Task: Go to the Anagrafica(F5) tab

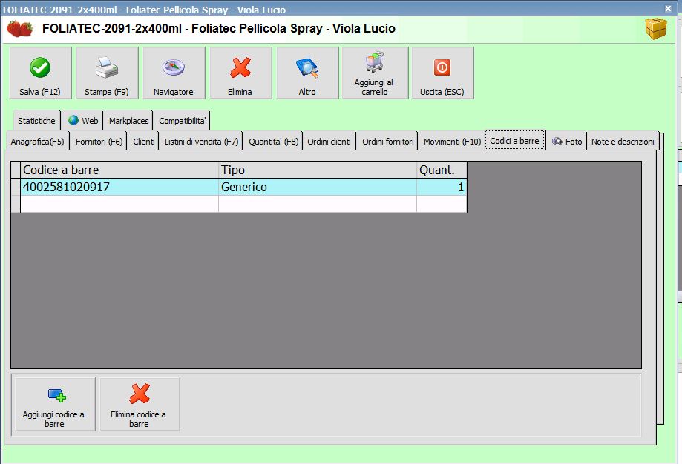Action: tap(37, 141)
